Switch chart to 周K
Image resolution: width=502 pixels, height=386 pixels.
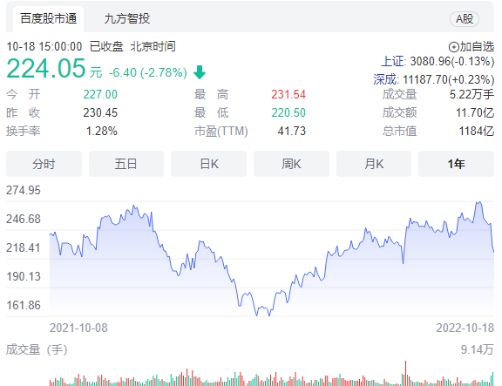tap(291, 164)
